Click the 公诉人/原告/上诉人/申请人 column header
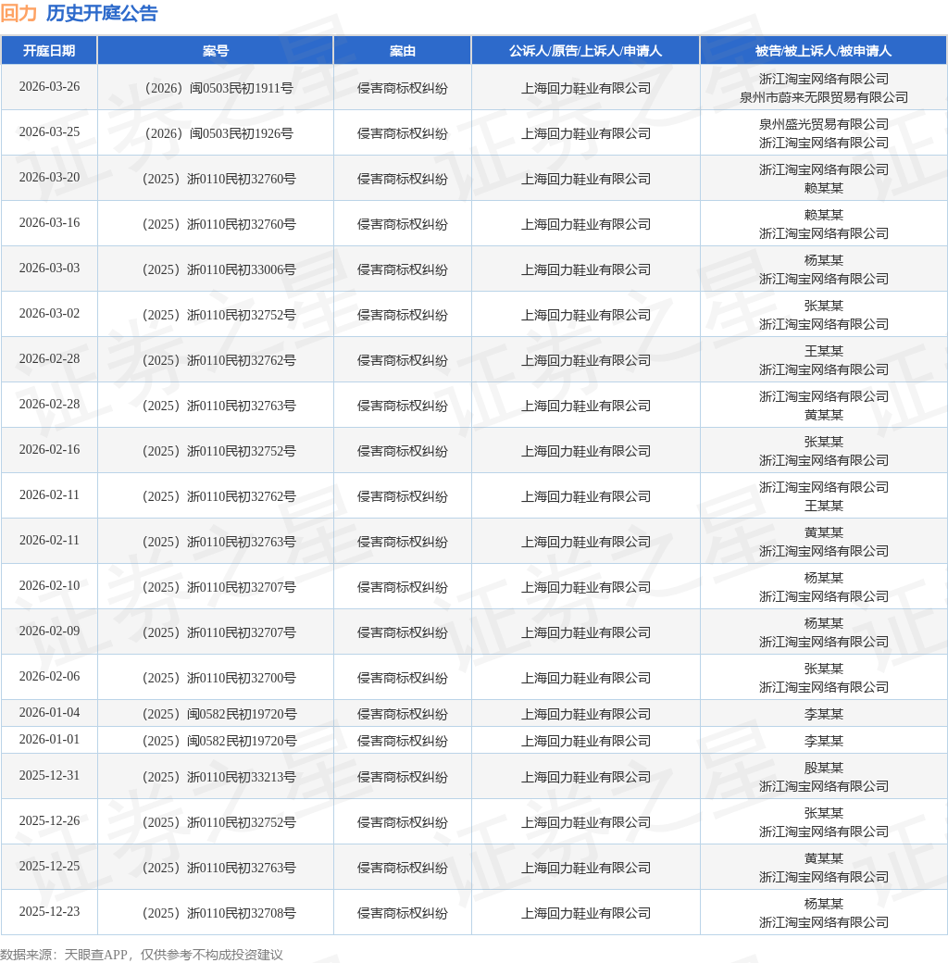 (585, 51)
